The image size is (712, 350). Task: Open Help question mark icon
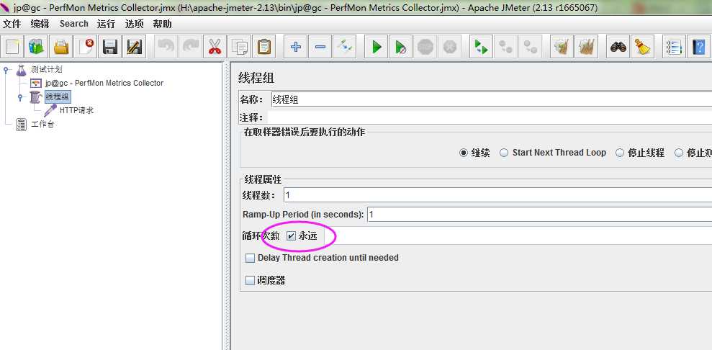click(x=698, y=47)
